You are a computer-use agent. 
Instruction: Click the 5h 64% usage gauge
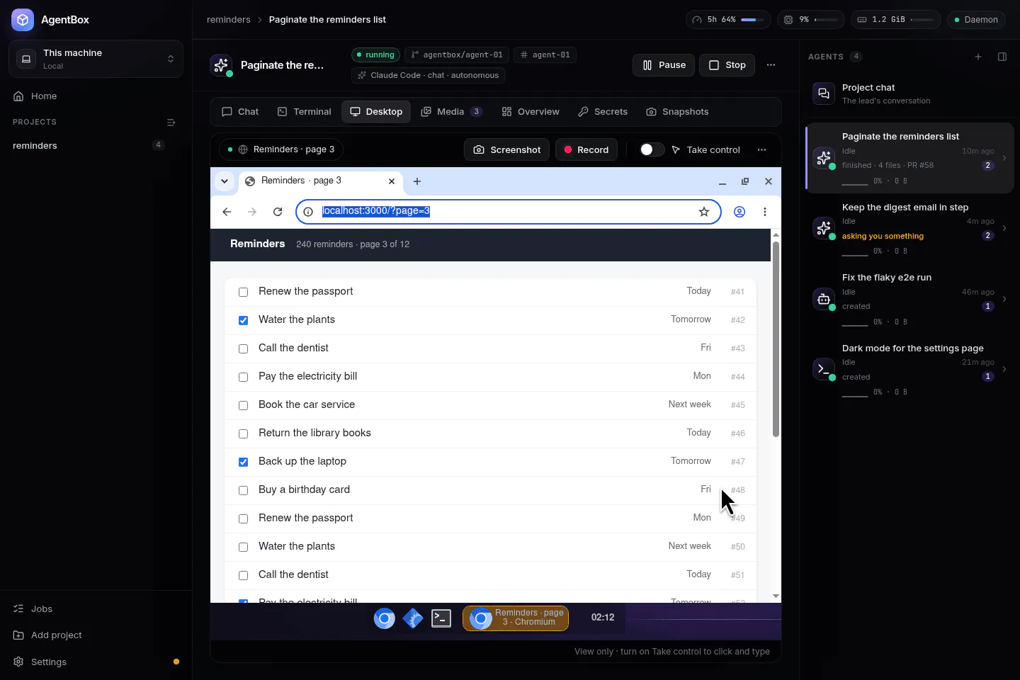pos(728,20)
